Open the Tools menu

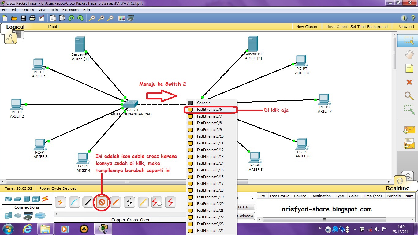54,10
